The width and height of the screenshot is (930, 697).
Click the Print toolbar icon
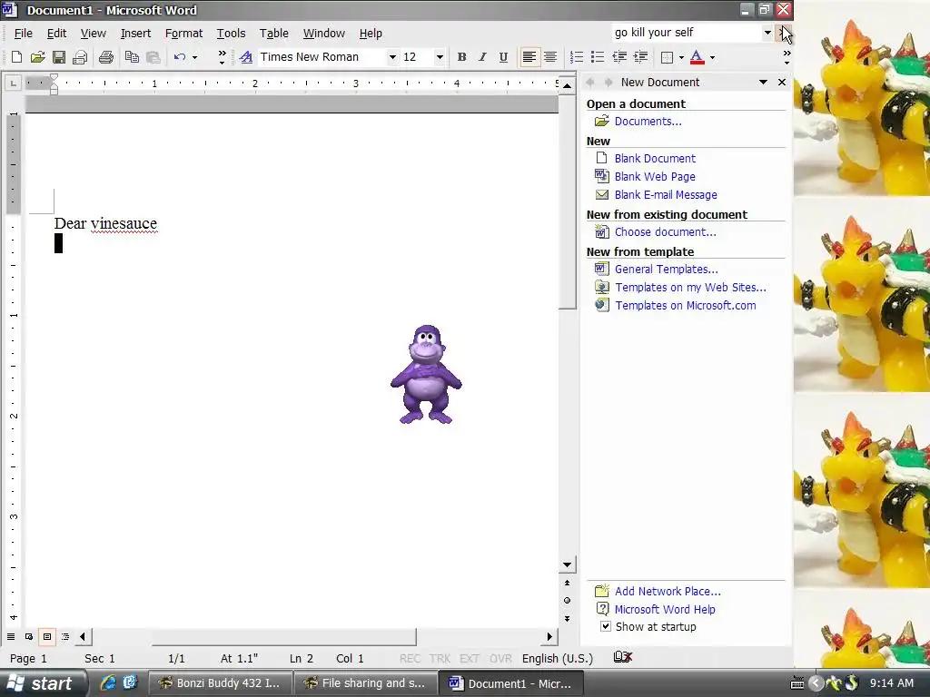pos(106,57)
